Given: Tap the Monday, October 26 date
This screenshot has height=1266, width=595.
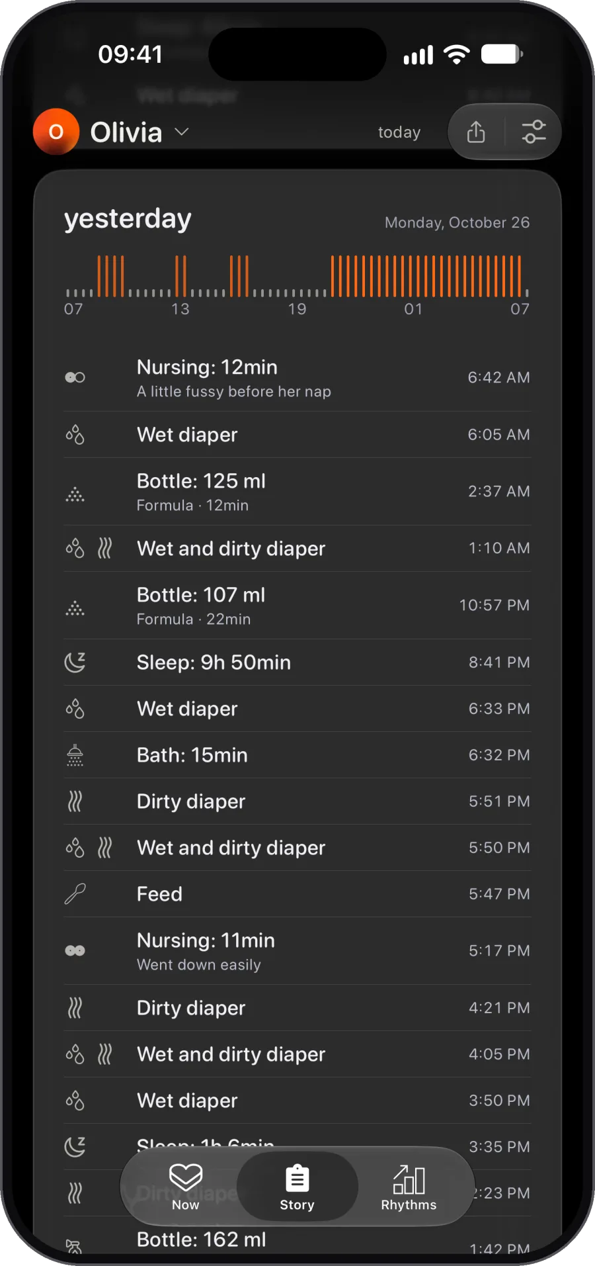Looking at the screenshot, I should pos(457,222).
